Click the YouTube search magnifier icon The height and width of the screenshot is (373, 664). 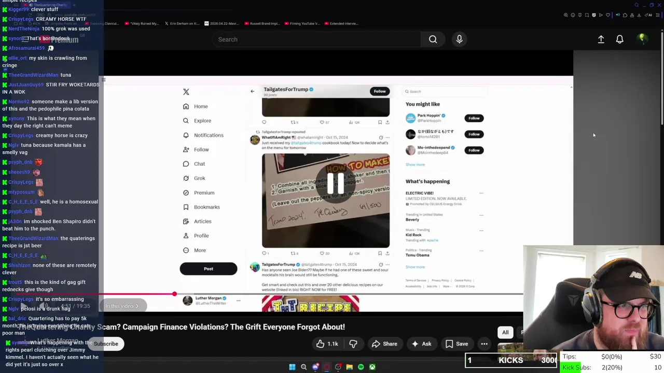coord(433,39)
